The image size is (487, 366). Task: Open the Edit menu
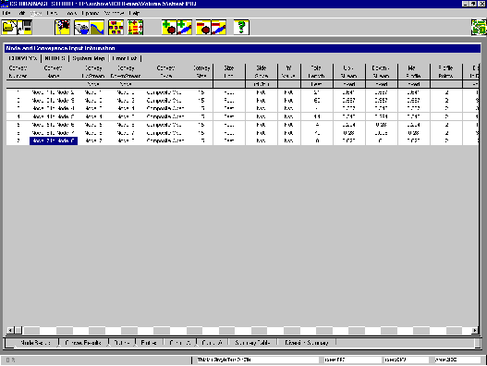[x=22, y=13]
